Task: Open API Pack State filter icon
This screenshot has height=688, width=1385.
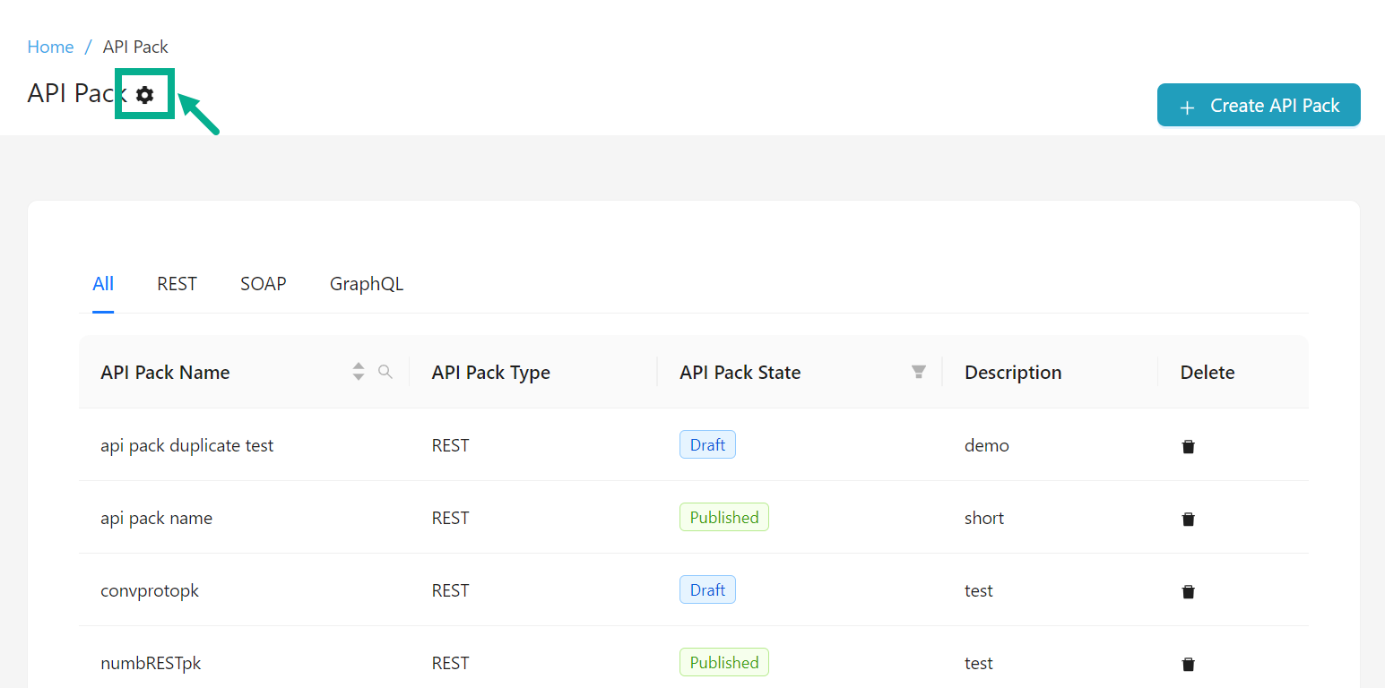Action: coord(919,372)
